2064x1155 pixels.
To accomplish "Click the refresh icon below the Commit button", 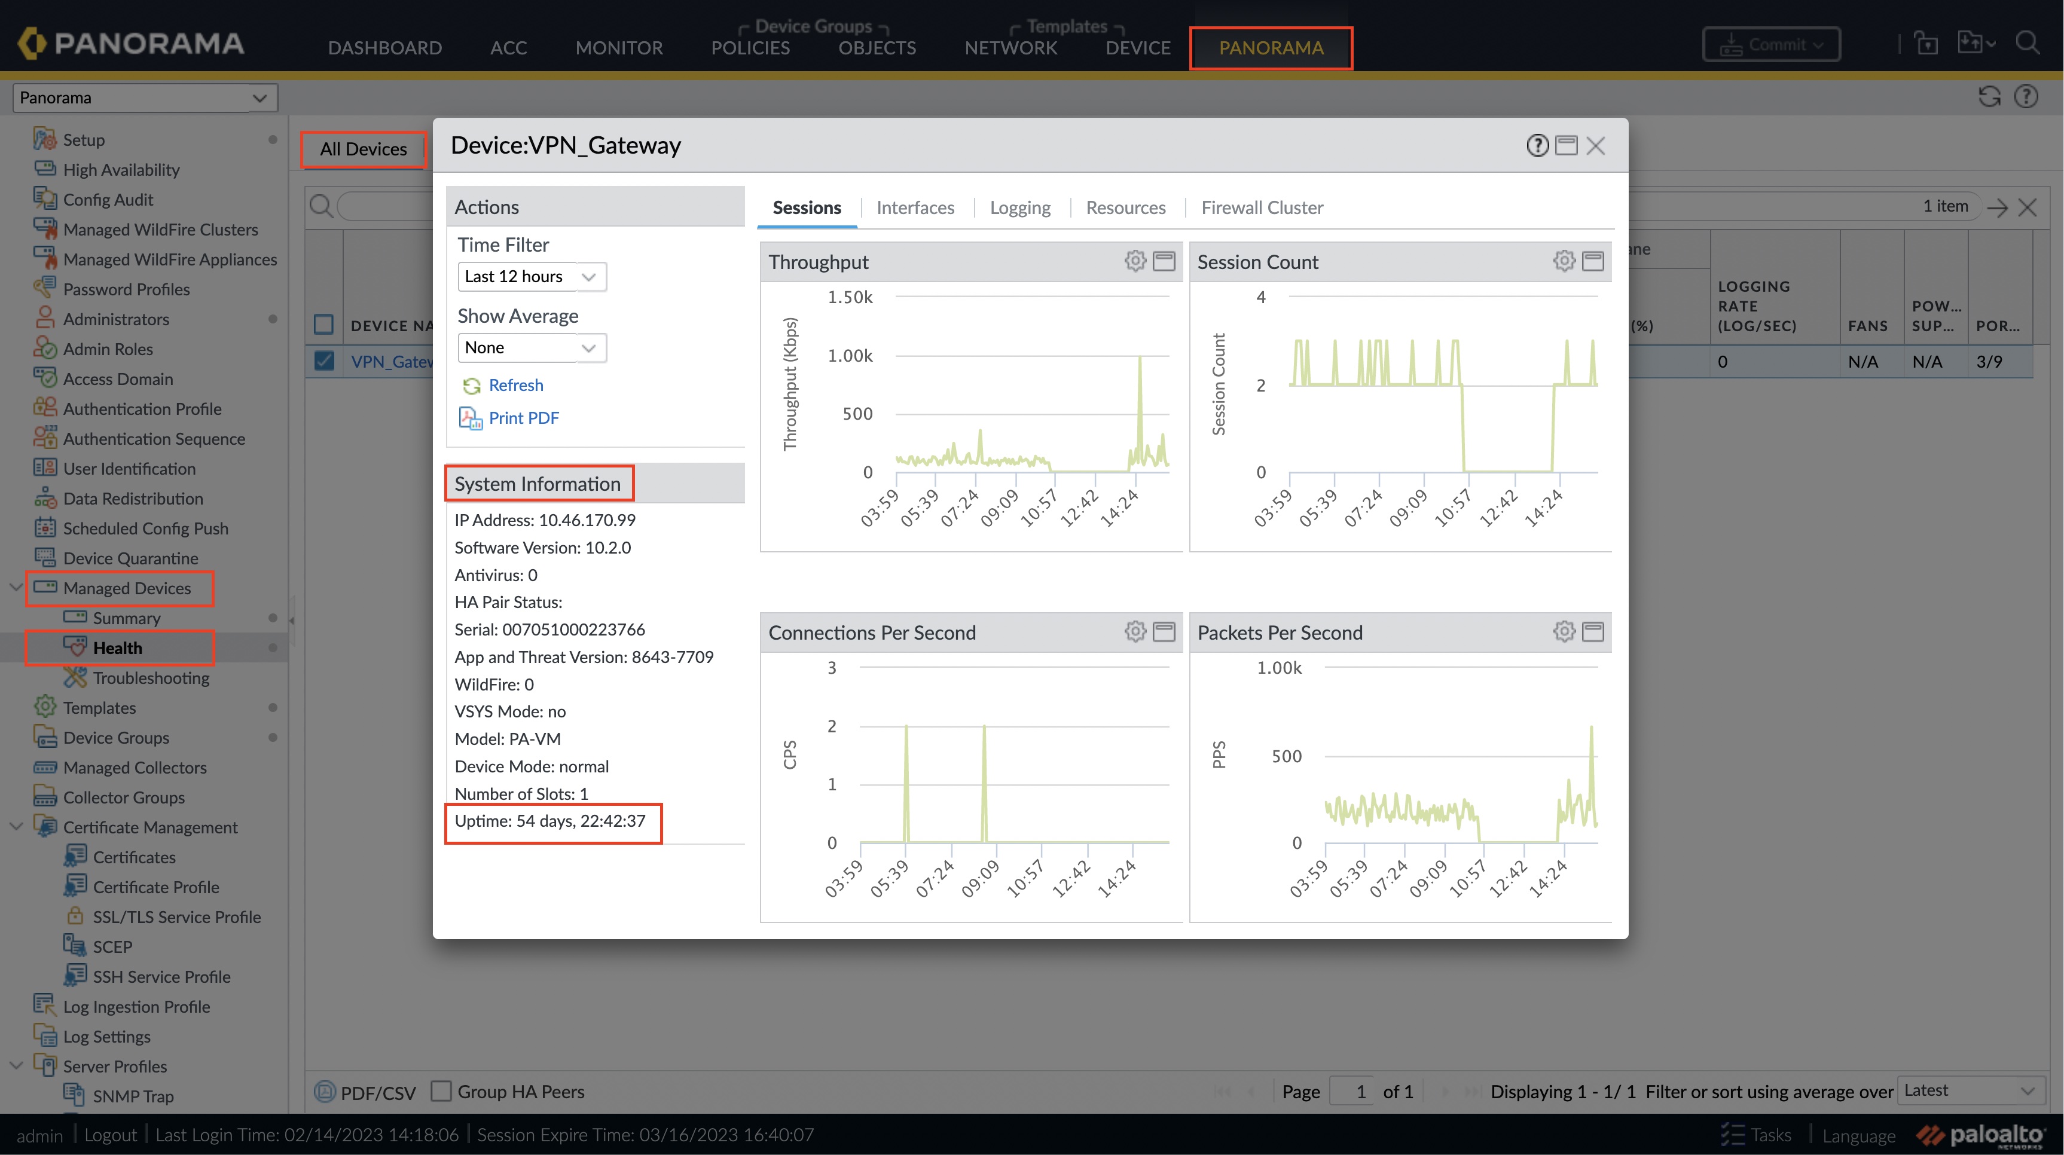I will coord(1989,97).
